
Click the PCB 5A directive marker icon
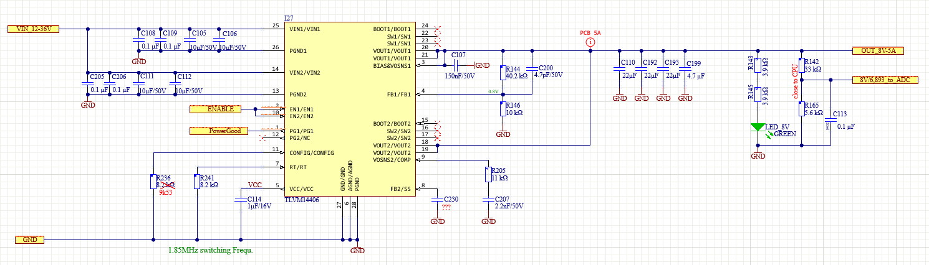(590, 42)
